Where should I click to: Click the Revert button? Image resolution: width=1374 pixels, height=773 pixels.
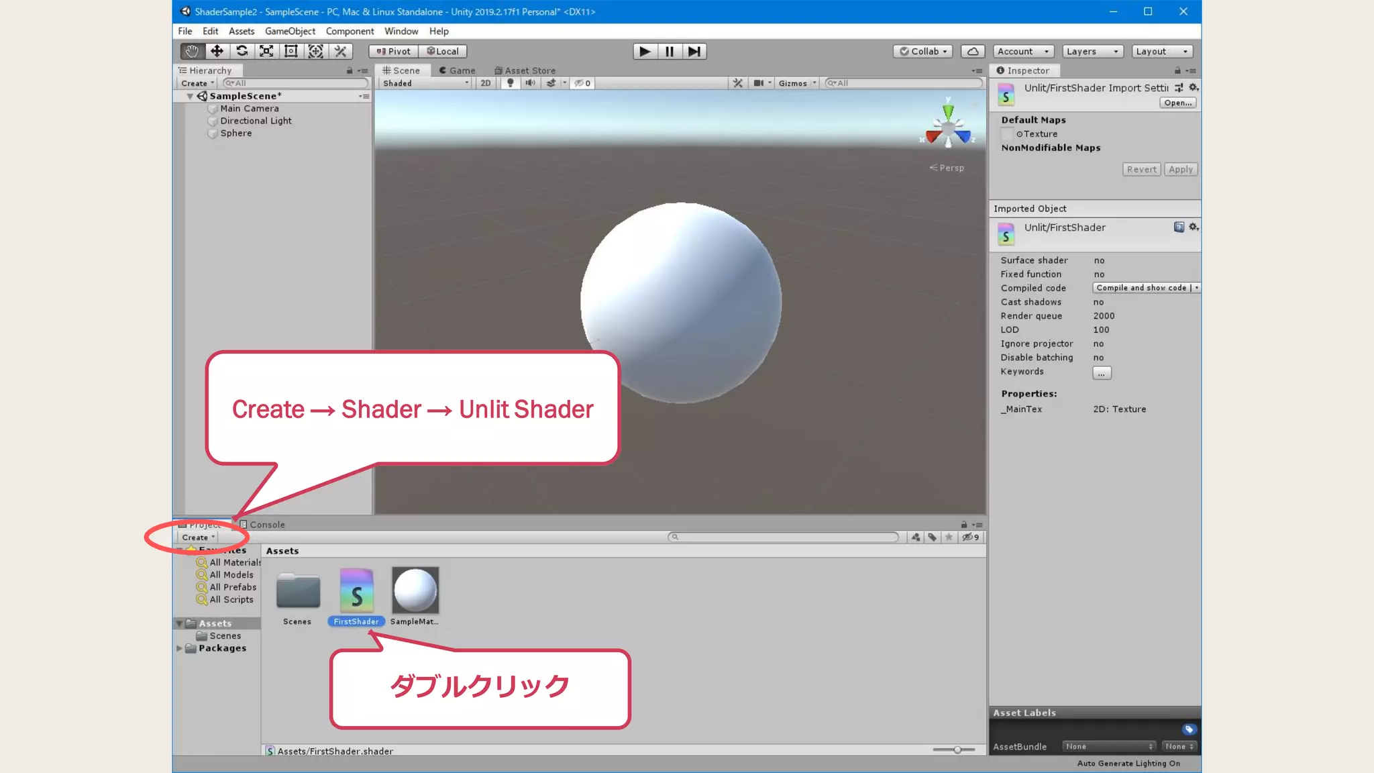1141,170
